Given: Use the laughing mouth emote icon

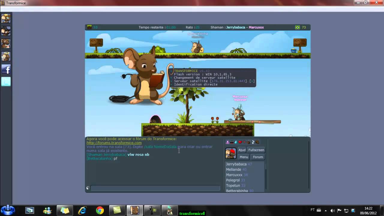Looking at the screenshot, I should [x=232, y=142].
